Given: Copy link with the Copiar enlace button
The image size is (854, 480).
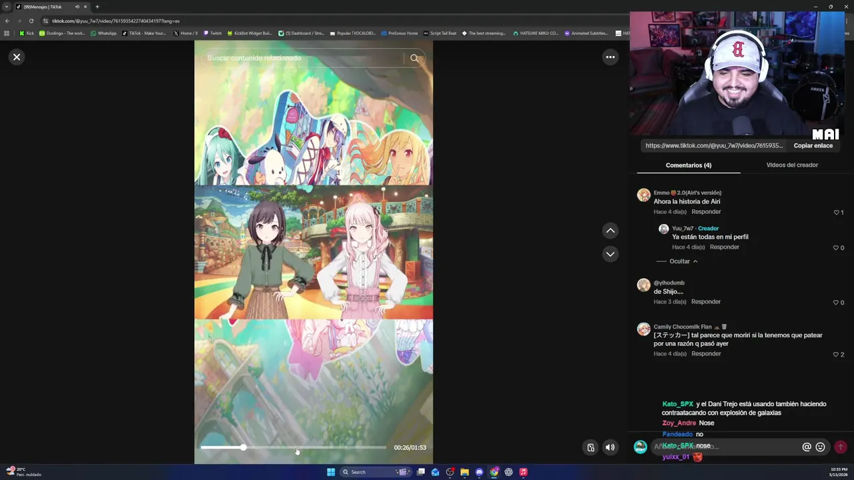Looking at the screenshot, I should tap(813, 145).
